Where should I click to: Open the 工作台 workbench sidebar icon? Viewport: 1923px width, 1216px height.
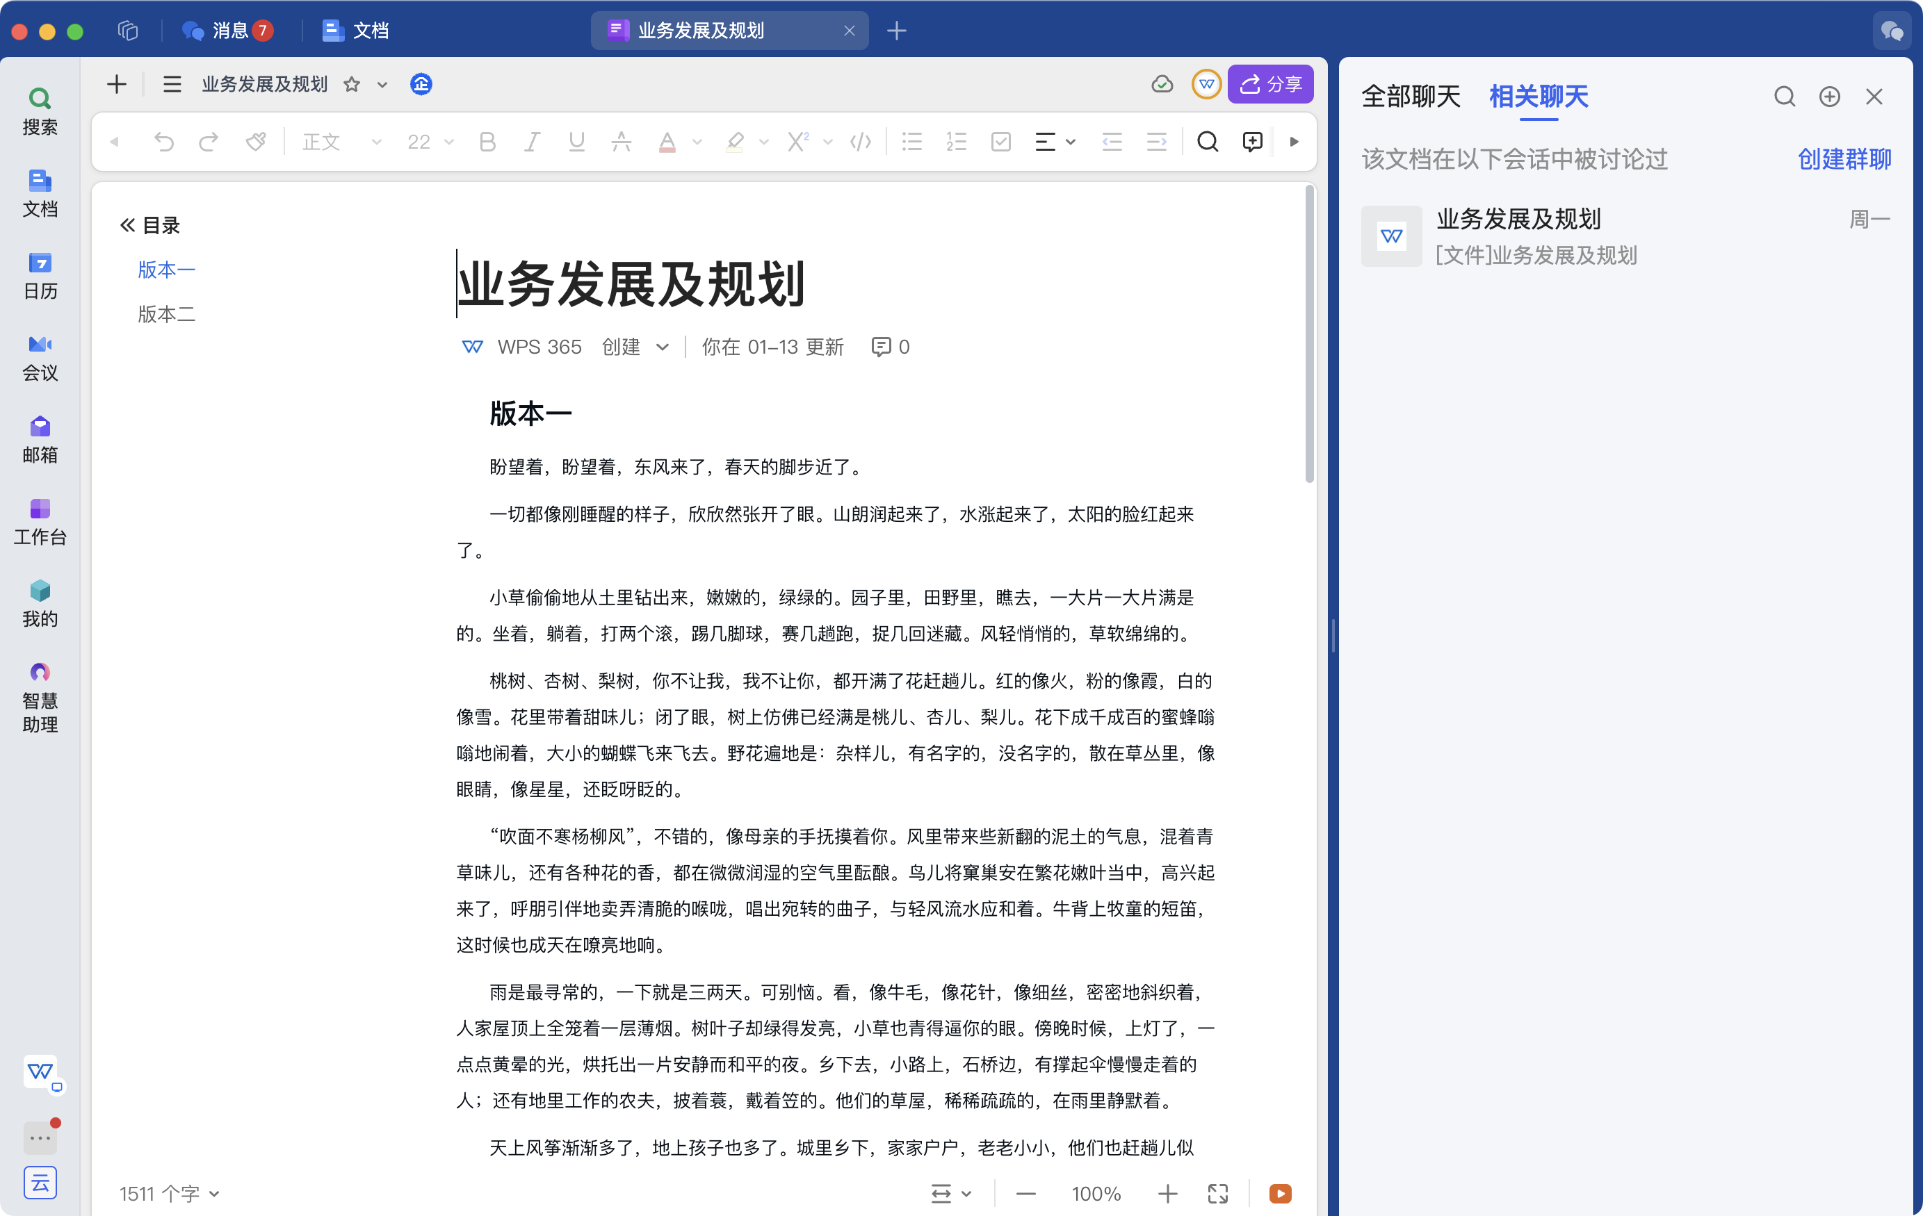(x=40, y=522)
